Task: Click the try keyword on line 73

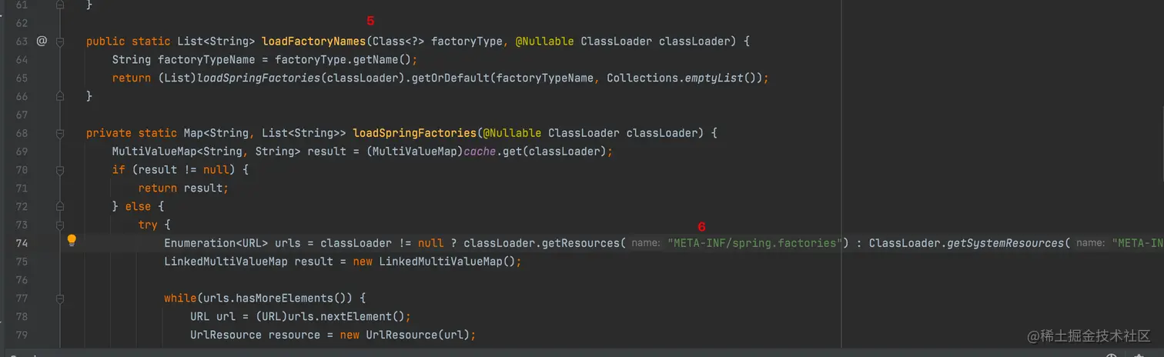Action: [148, 225]
